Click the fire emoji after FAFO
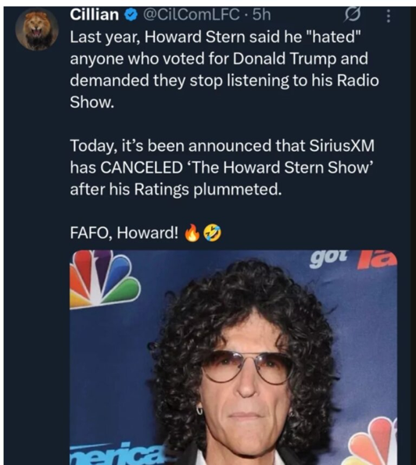The width and height of the screenshot is (416, 465). pos(192,233)
